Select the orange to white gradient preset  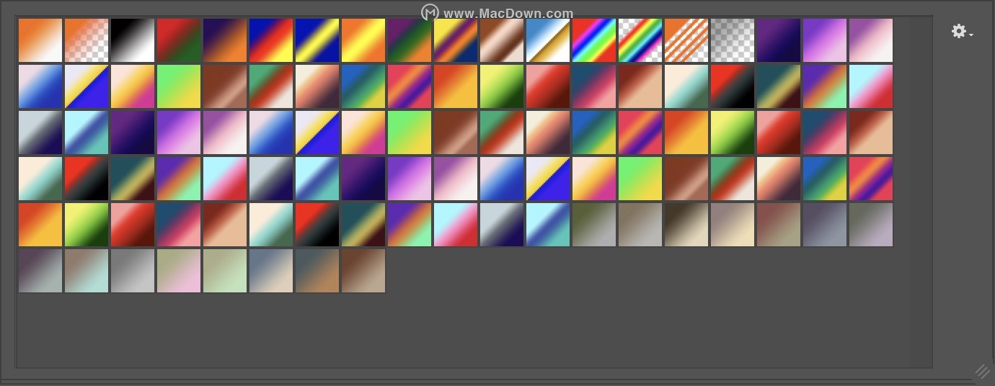coord(40,40)
